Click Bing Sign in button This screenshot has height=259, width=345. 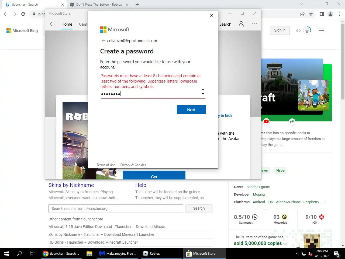(x=280, y=30)
